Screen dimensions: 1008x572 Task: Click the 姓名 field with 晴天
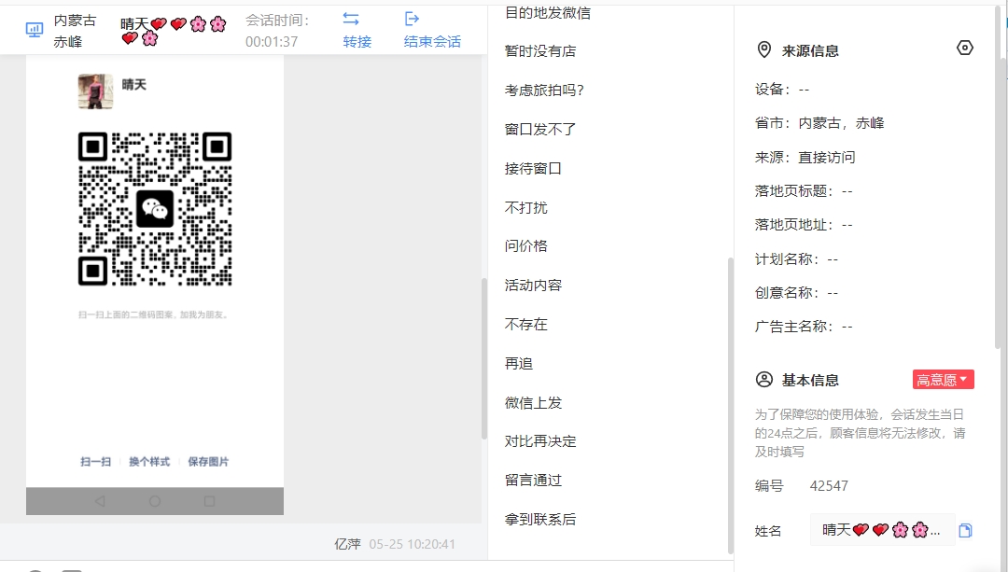[x=882, y=530]
